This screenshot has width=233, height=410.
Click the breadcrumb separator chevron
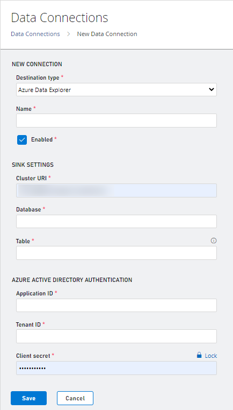pyautogui.click(x=68, y=34)
